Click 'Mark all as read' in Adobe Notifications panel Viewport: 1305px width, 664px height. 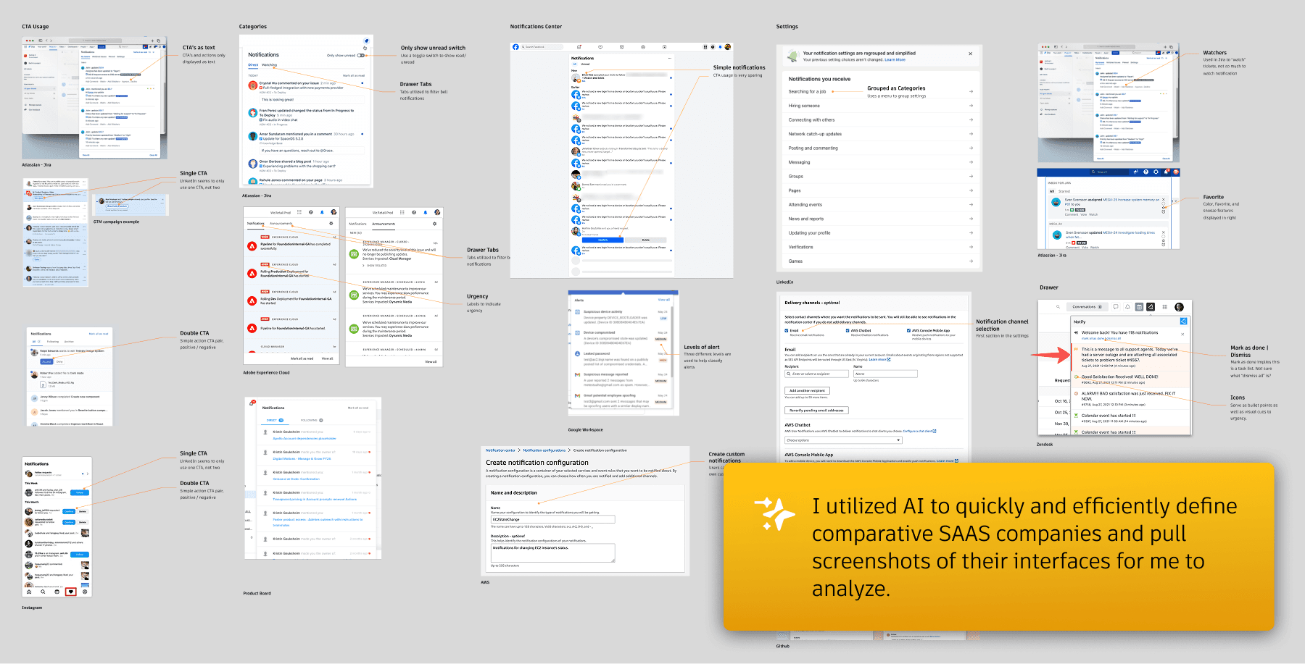coord(302,358)
